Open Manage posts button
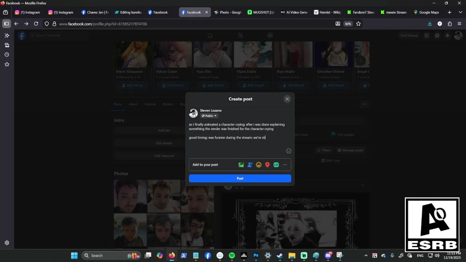The image size is (466, 262). tap(350, 150)
